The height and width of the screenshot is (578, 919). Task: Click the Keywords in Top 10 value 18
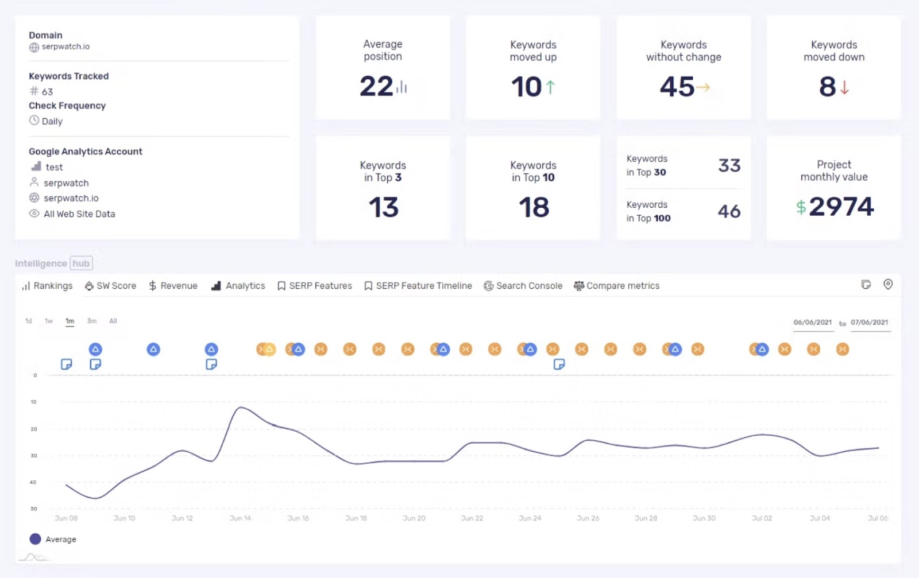(x=534, y=207)
